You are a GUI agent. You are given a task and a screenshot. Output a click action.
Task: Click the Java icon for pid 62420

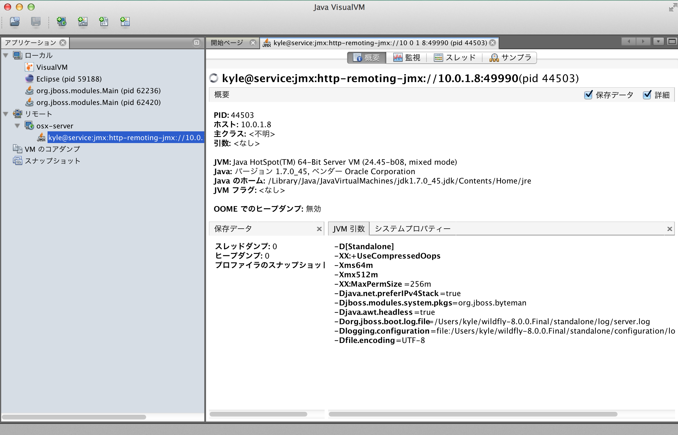[x=29, y=102]
